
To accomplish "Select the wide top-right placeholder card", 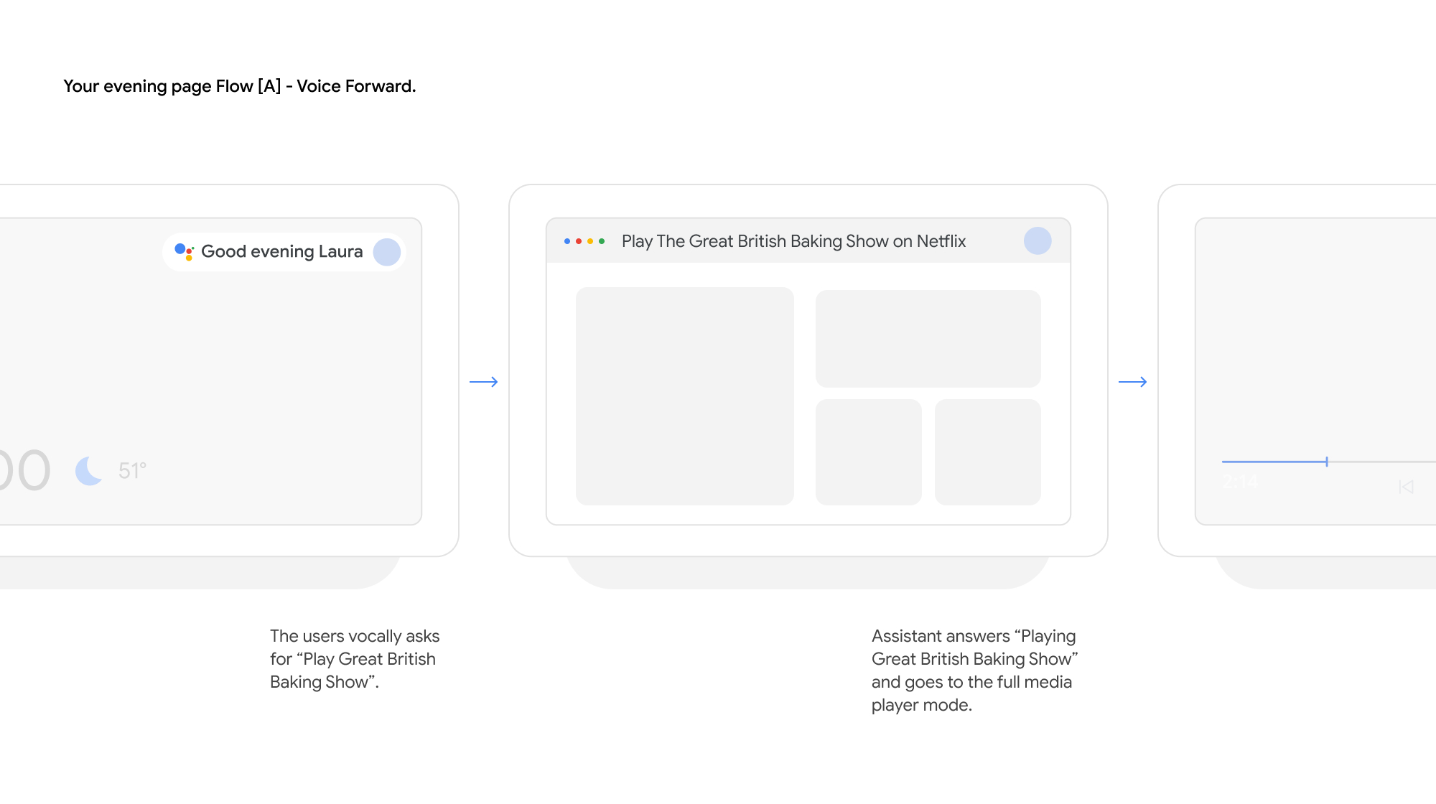I will 928,339.
